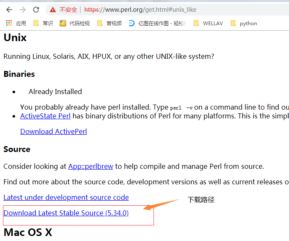Click the Mac OS X heading
Image resolution: width=289 pixels, height=241 pixels.
click(x=28, y=232)
